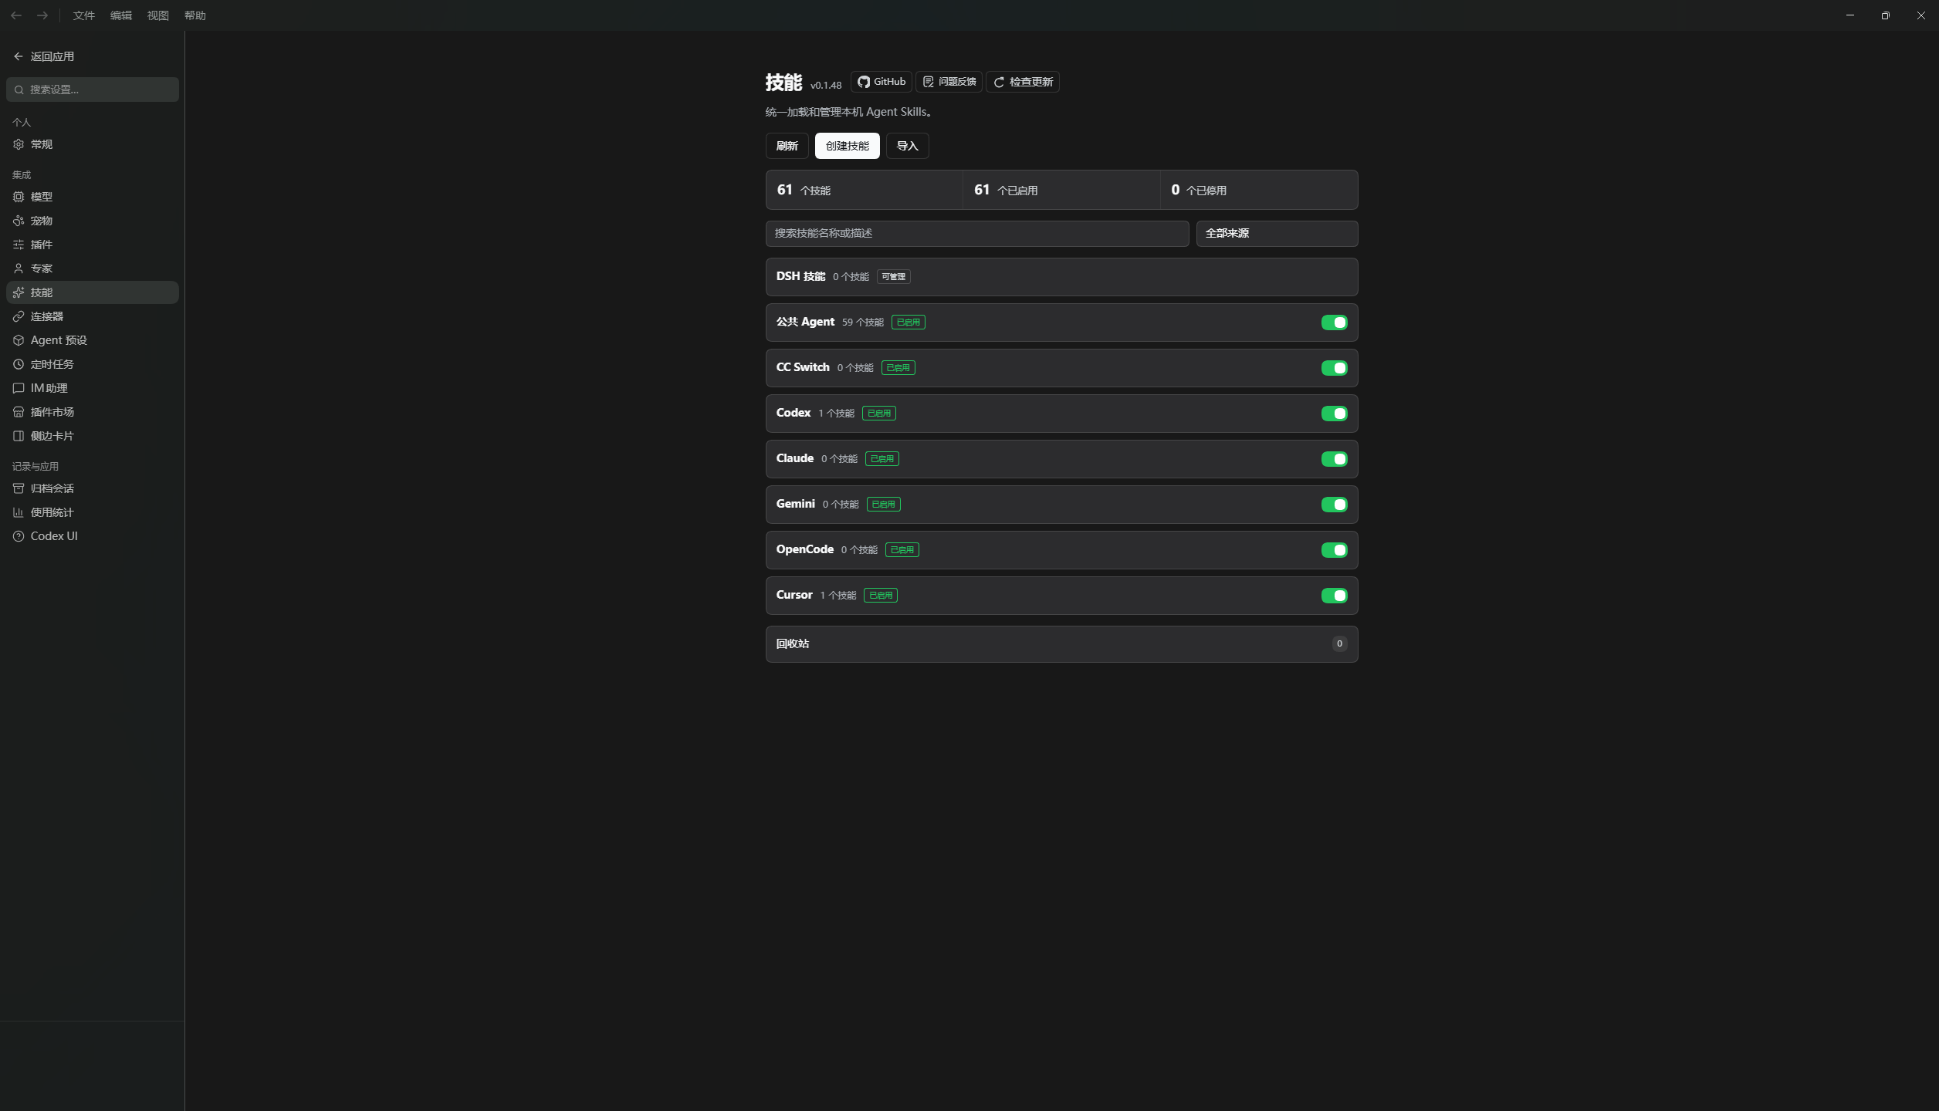Click the forward arrow in title bar
Viewport: 1939px width, 1111px height.
click(42, 15)
